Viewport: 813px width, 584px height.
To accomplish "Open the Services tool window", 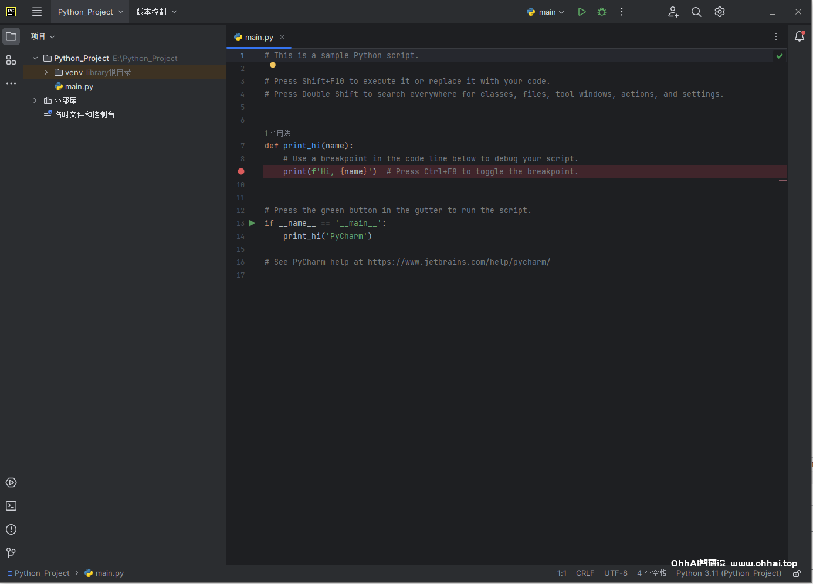I will (x=11, y=482).
